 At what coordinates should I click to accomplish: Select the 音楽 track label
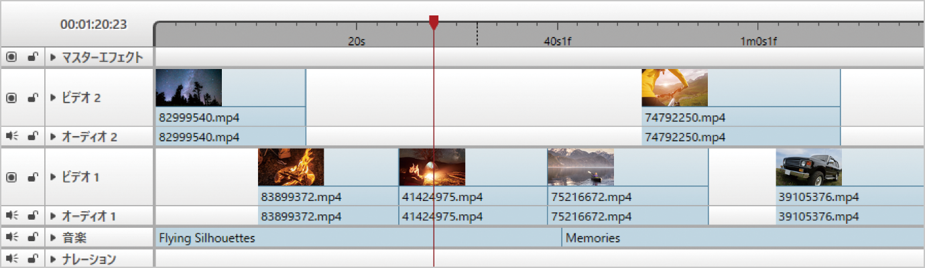(x=74, y=238)
